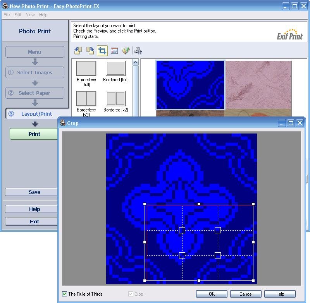Open the View menu
Screen dimensions: 310x303
pos(30,15)
